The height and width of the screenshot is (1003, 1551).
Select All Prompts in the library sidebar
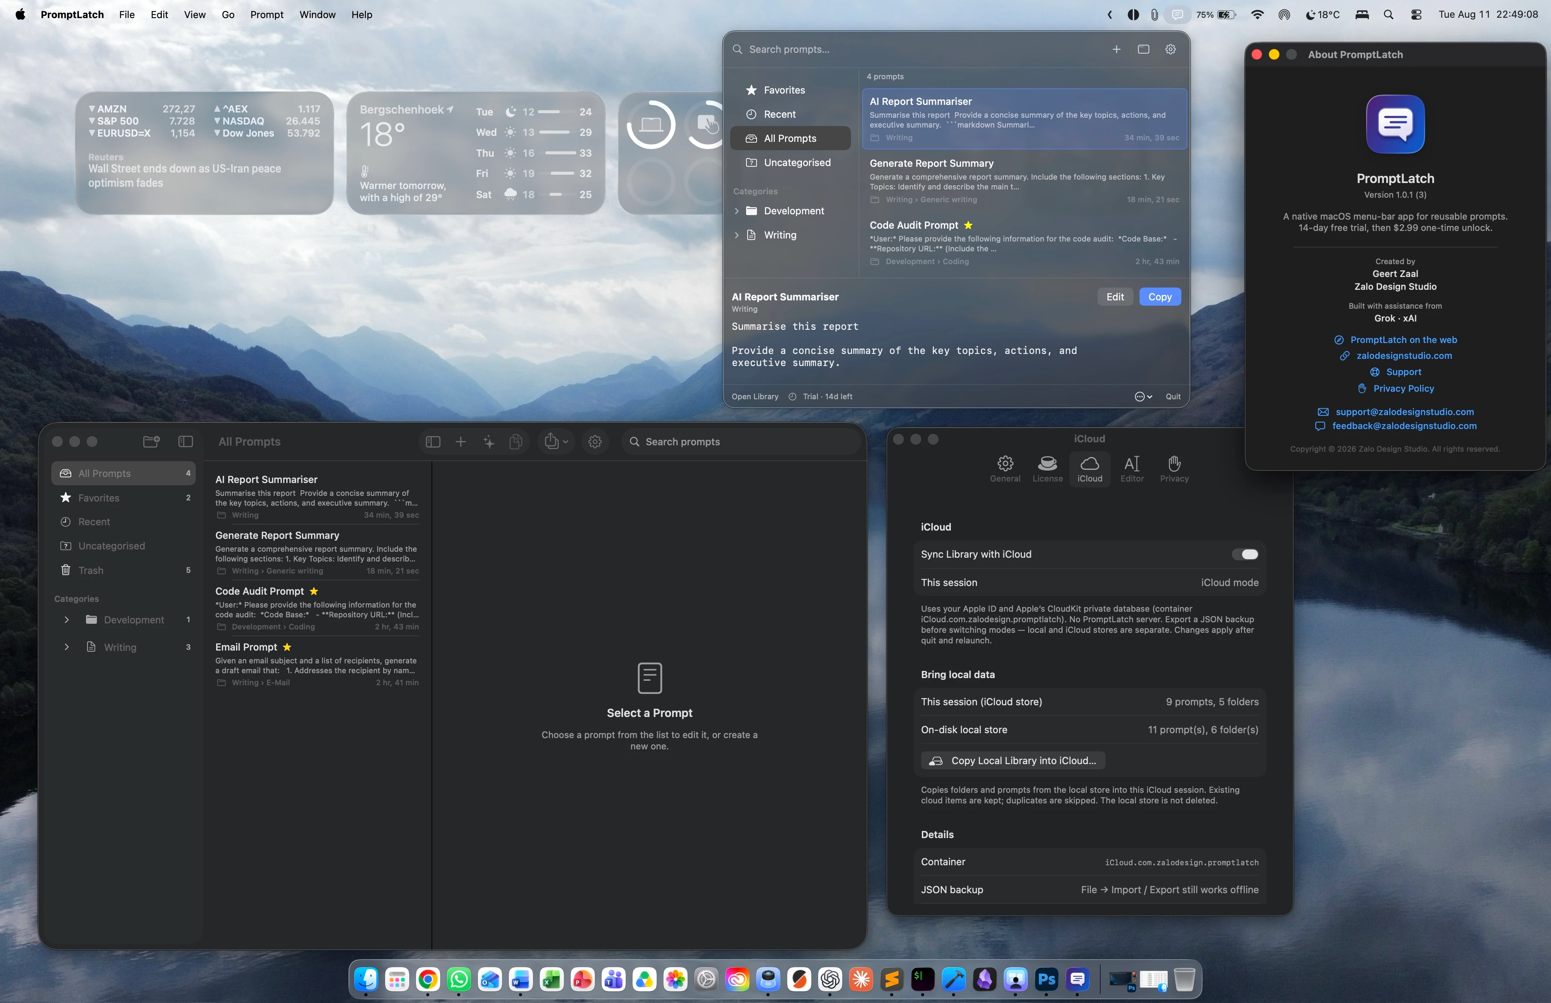(x=123, y=474)
